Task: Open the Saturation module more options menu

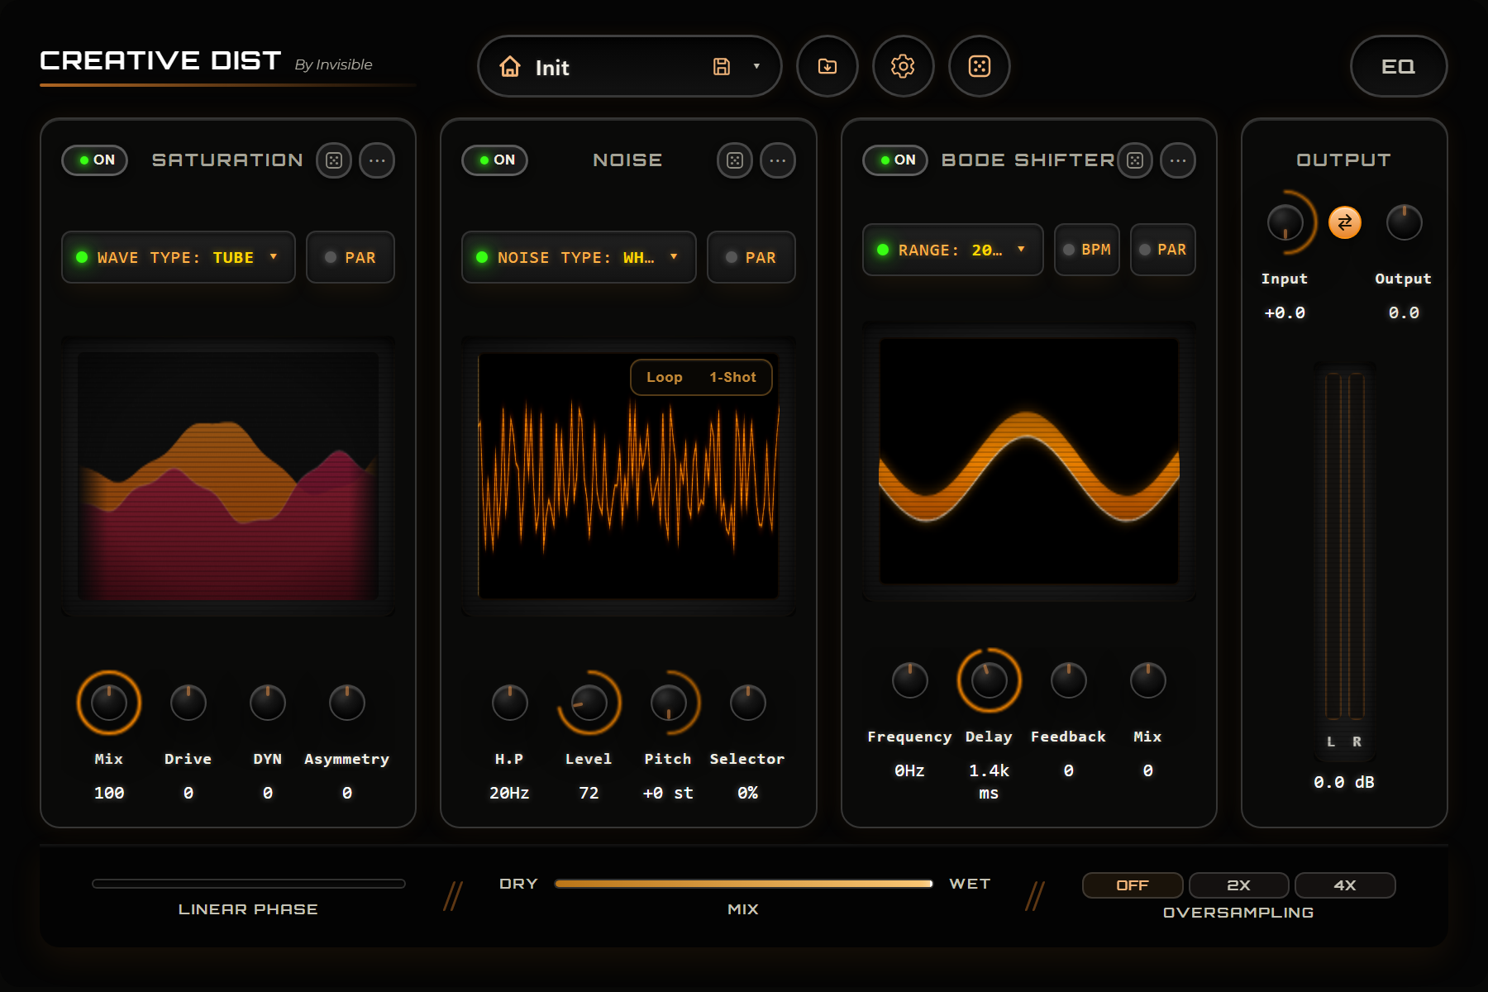Action: click(x=377, y=160)
